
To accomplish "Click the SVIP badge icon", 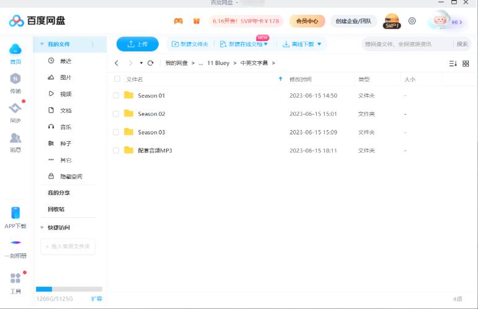I will (392, 21).
